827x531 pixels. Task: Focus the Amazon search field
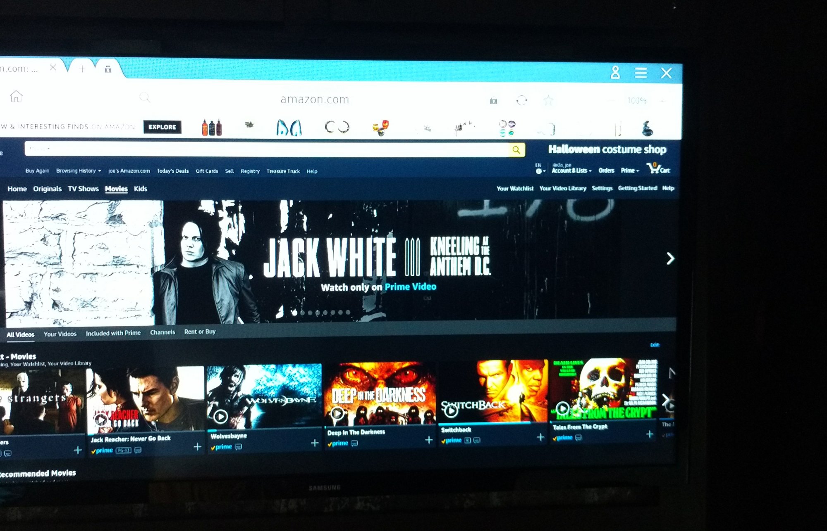pos(267,149)
